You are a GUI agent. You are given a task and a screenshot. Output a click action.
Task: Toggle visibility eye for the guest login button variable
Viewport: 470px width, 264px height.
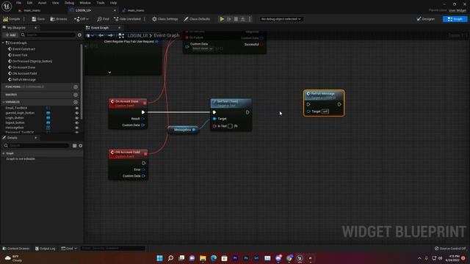pyautogui.click(x=76, y=113)
